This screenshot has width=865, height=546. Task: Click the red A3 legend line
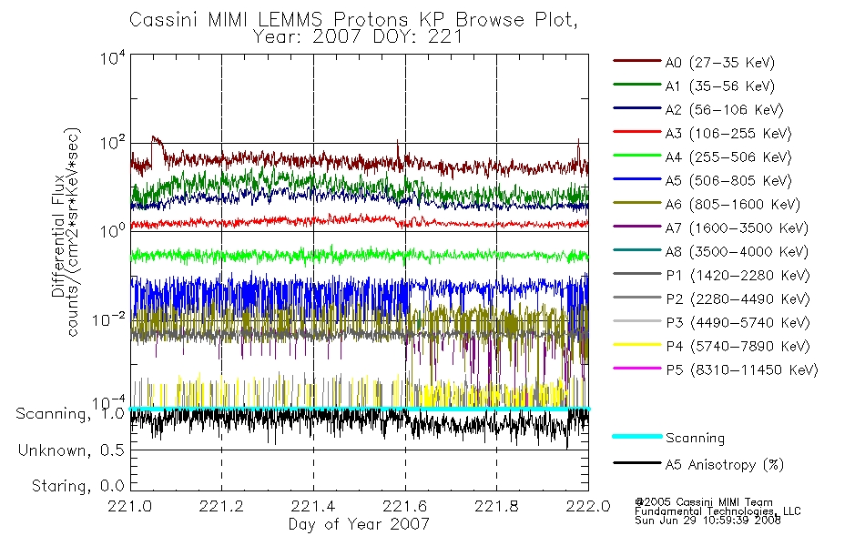coord(636,132)
